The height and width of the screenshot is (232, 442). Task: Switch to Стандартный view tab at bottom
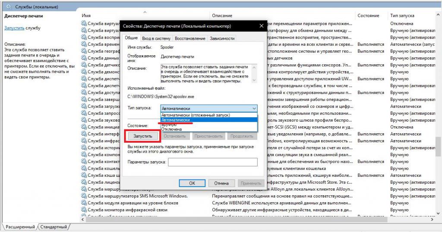point(54,227)
